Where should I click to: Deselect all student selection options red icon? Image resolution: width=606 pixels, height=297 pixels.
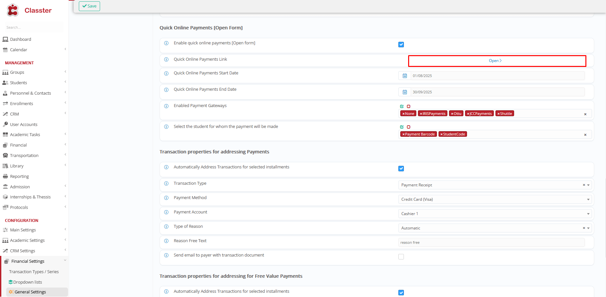[x=408, y=127]
